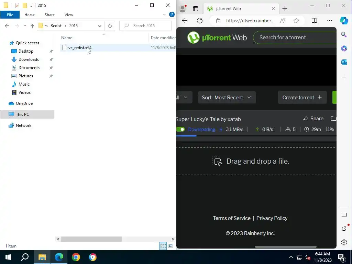Click Edge browser back arrow
This screenshot has height=264, width=352.
185,21
